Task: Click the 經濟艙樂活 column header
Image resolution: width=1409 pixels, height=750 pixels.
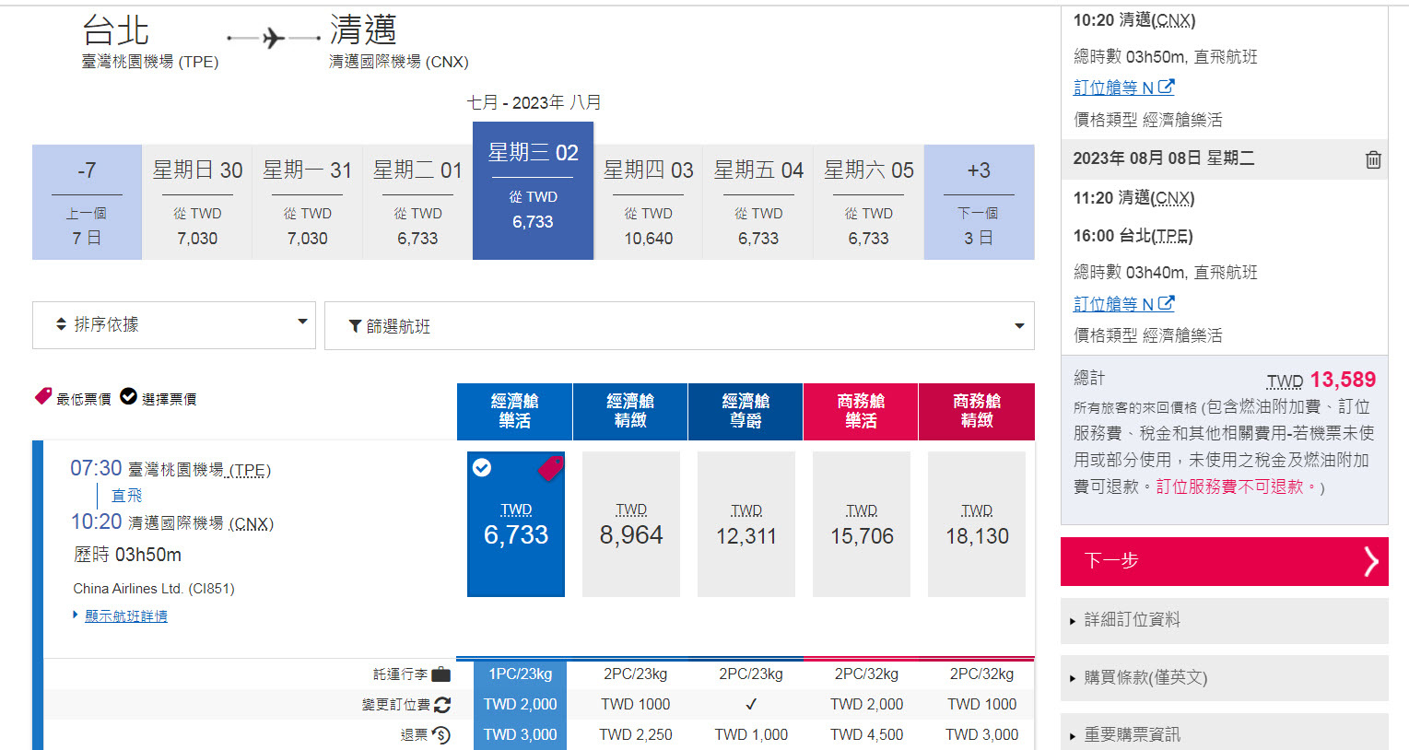Action: pos(514,411)
